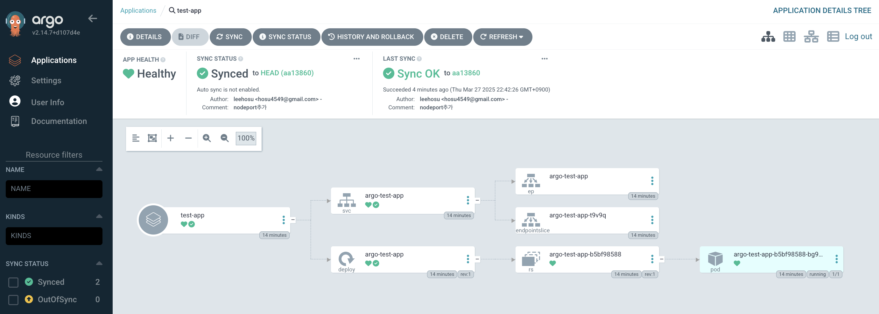Click HEAD (aa13860) revision link

[287, 73]
